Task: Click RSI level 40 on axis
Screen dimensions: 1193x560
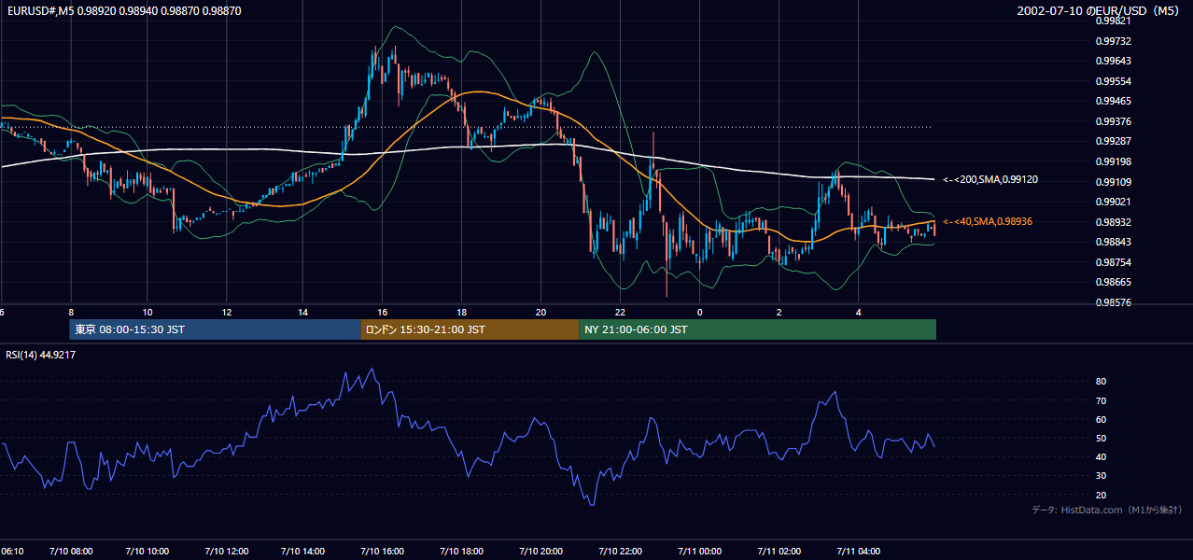Action: coord(1101,456)
